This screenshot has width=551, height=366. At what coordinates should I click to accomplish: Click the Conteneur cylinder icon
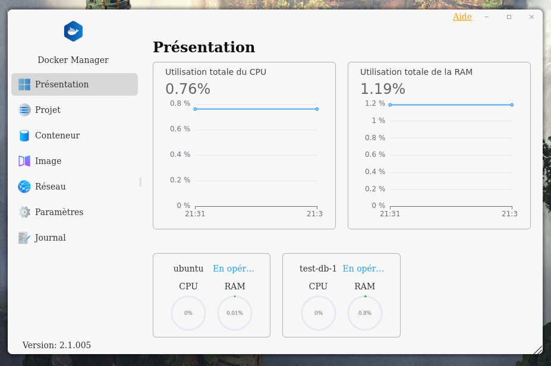click(x=24, y=135)
